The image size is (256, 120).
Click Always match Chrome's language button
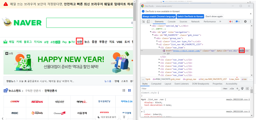[x=159, y=17]
